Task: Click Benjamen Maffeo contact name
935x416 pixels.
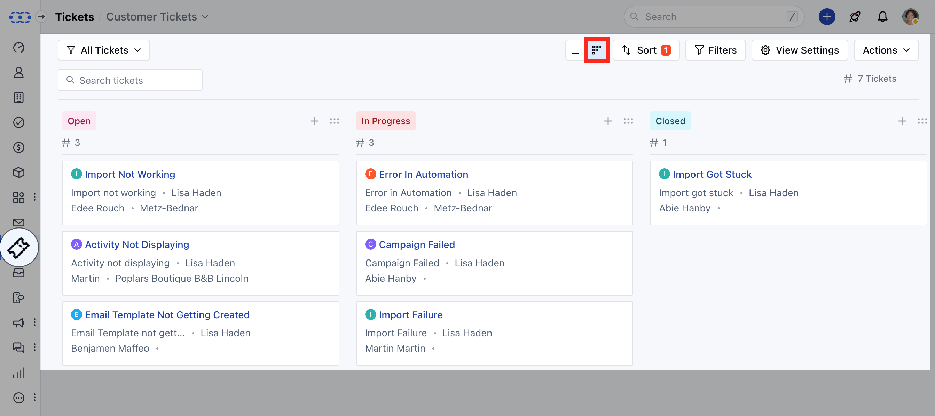Action: tap(110, 349)
